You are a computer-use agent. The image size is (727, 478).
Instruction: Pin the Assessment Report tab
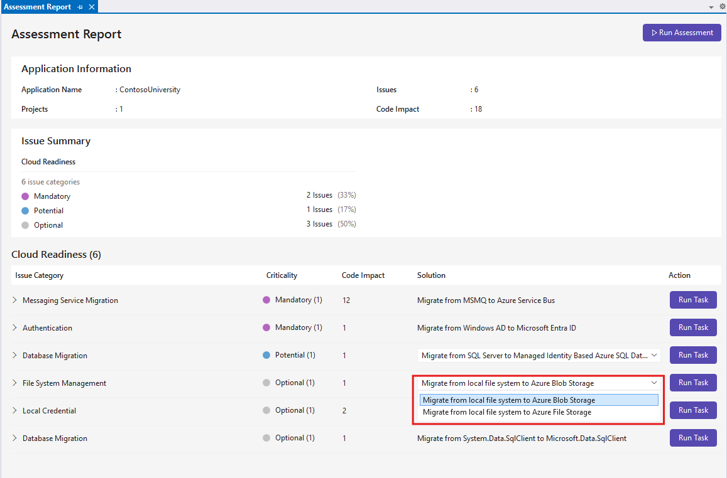tap(80, 7)
